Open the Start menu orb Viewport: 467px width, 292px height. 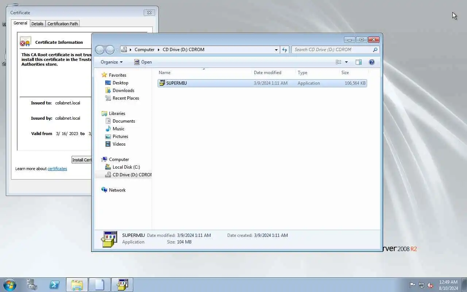[x=9, y=285]
